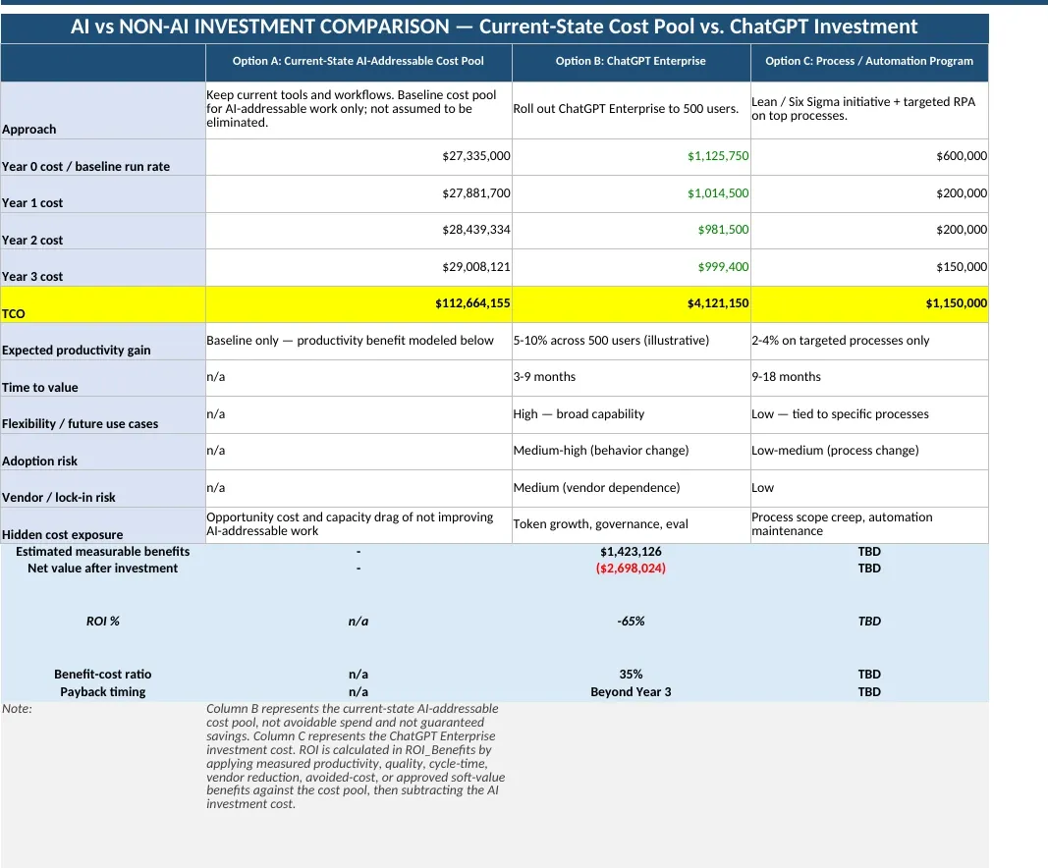
Task: Select the value $150,000
Action: click(x=869, y=267)
